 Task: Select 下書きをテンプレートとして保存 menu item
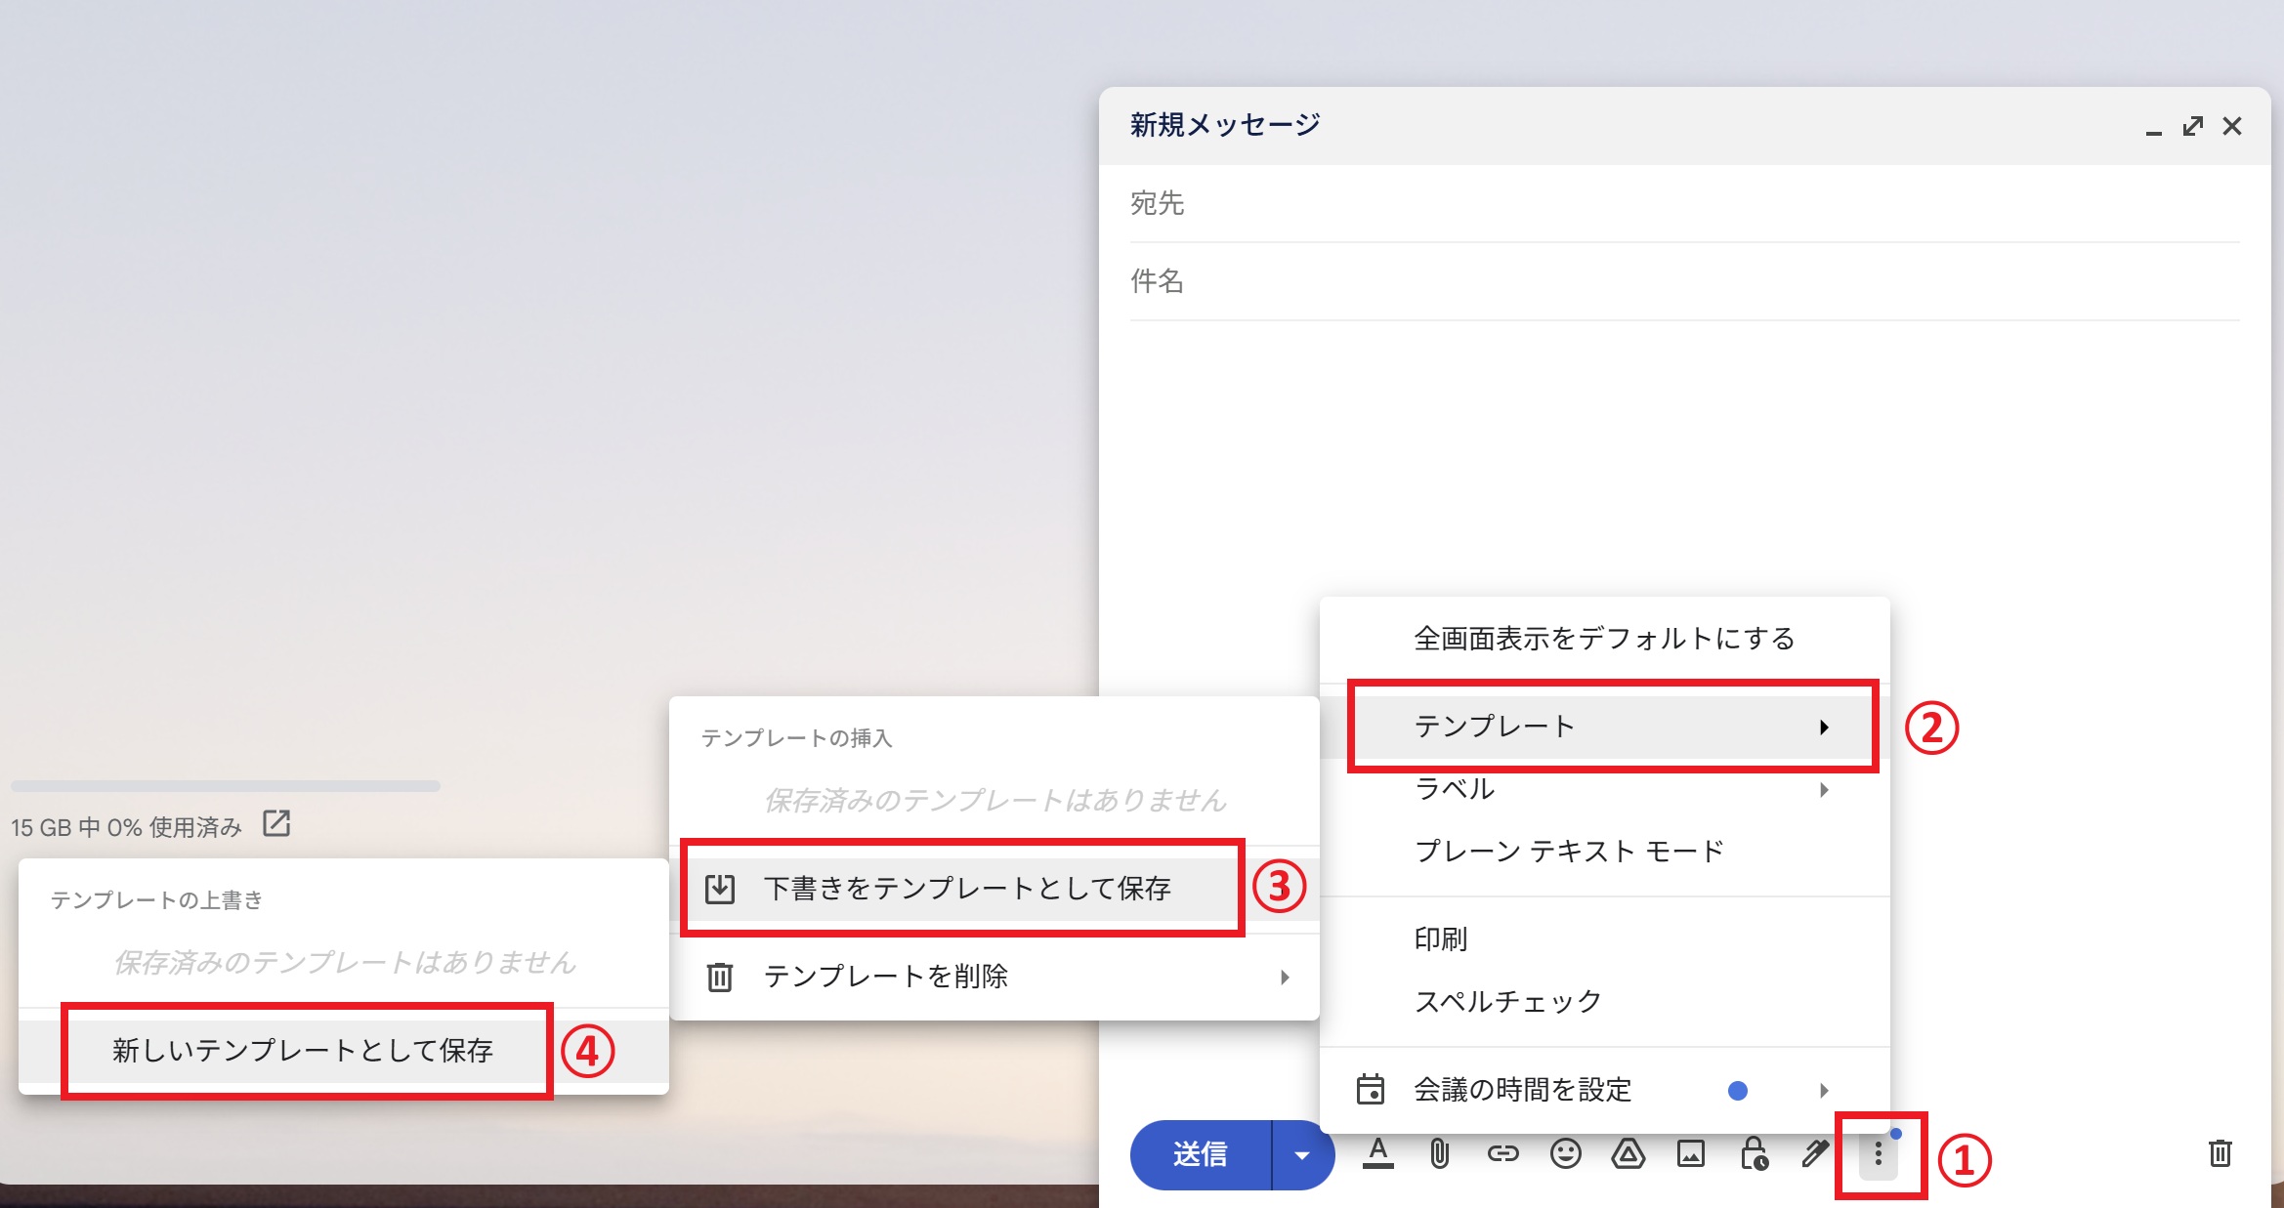tap(965, 889)
